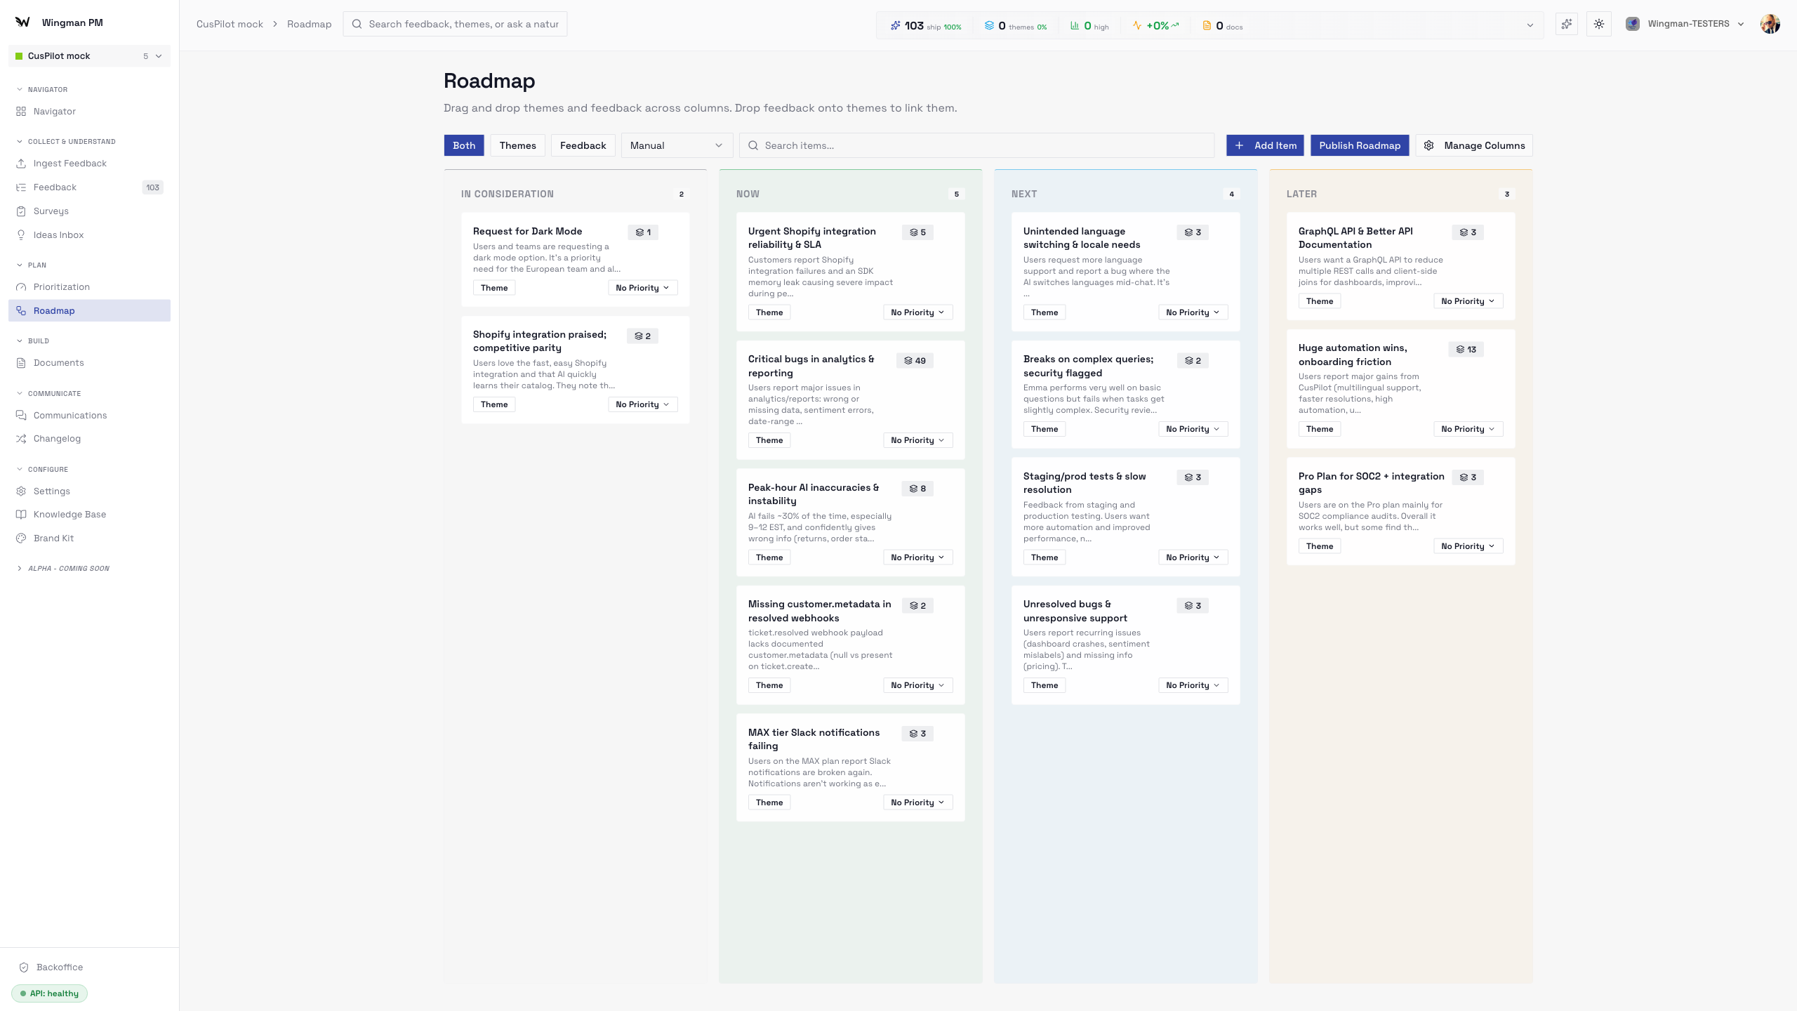Select the Ideas Inbox in sidebar
Screen dimensions: 1797x1011
(58, 234)
